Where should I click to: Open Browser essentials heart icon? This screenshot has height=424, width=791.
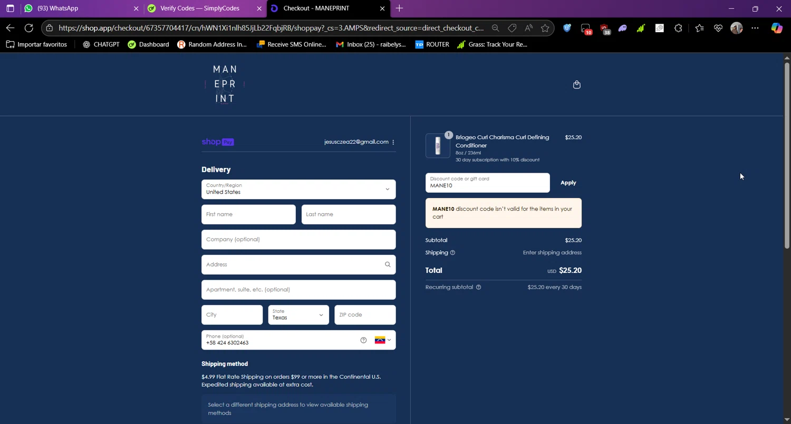pos(718,28)
